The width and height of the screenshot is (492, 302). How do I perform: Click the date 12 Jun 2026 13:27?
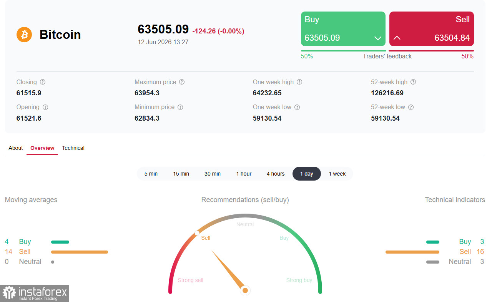[x=163, y=42]
